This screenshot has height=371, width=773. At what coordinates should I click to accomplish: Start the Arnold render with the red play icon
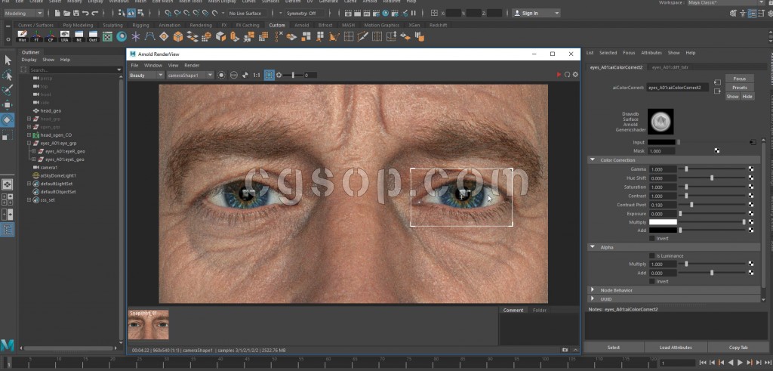pos(559,75)
